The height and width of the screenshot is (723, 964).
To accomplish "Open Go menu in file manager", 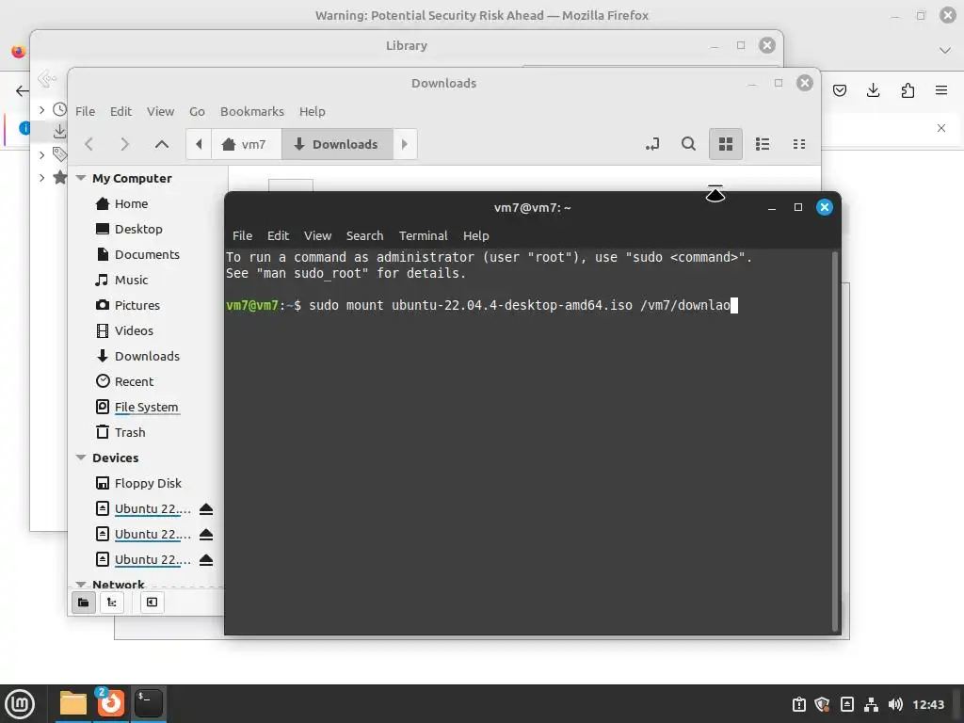I will point(197,111).
